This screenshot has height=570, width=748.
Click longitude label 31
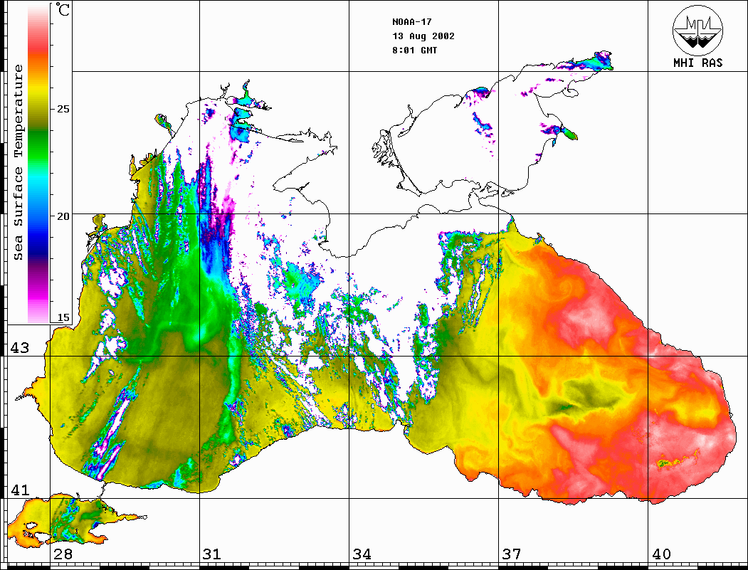[212, 554]
